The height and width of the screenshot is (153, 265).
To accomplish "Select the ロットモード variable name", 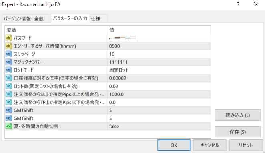I will [x=24, y=70].
